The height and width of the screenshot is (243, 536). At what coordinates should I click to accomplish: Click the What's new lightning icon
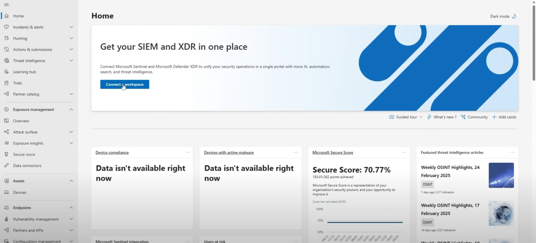(429, 117)
